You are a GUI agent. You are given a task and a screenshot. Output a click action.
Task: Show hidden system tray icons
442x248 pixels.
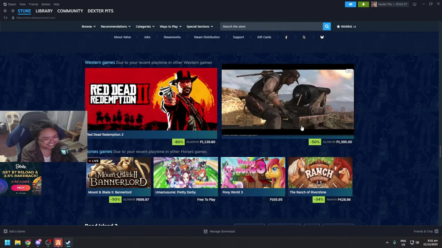[387, 242]
